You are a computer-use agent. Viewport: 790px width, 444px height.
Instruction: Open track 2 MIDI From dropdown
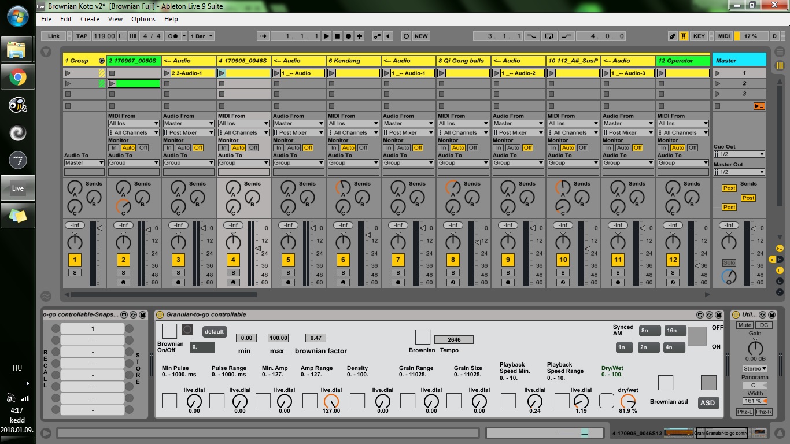click(x=133, y=123)
